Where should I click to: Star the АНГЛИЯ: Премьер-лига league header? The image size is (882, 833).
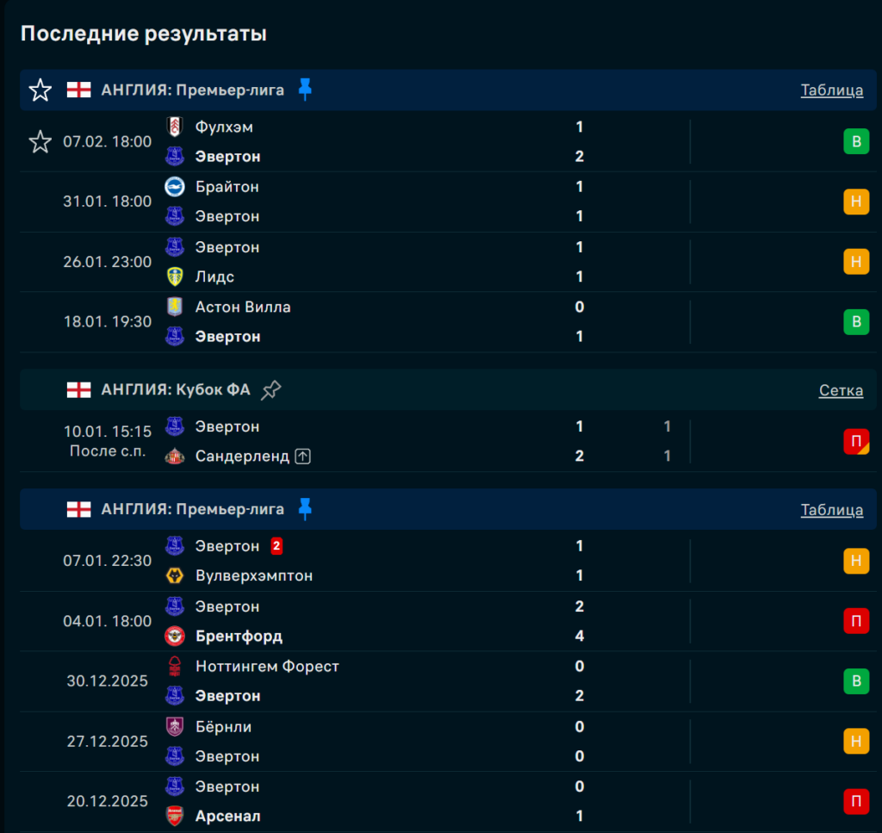40,90
